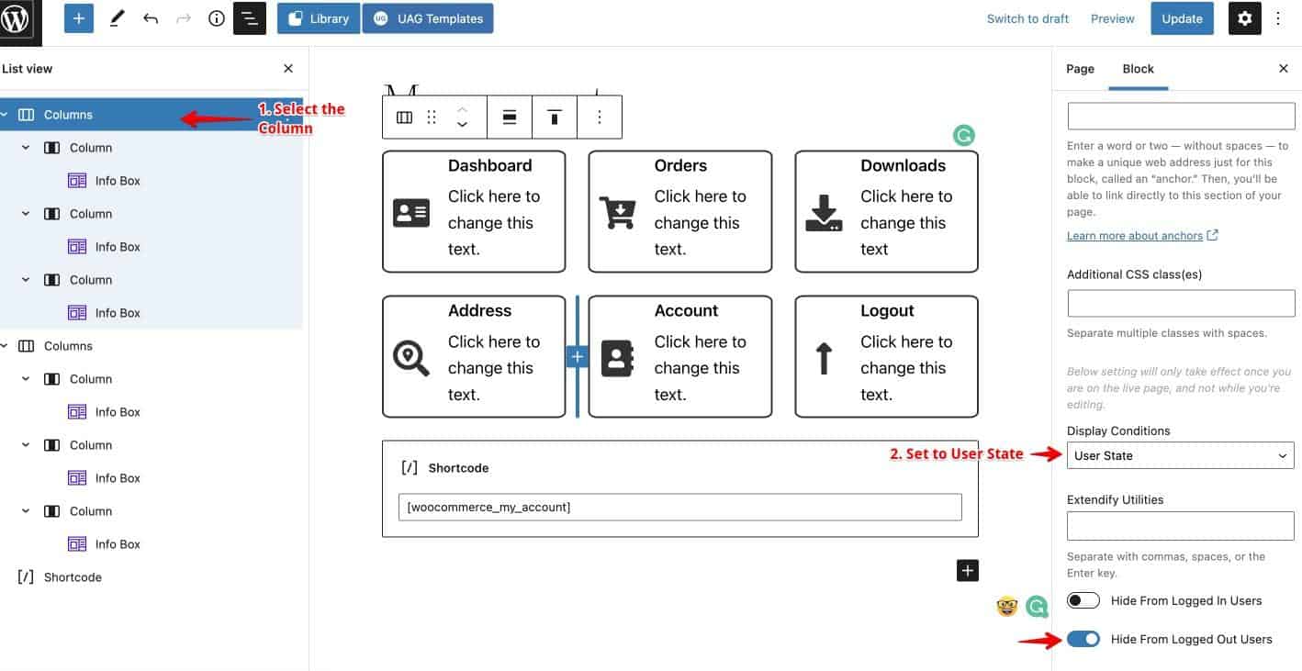Click the Additional CSS class(es) field

point(1181,303)
